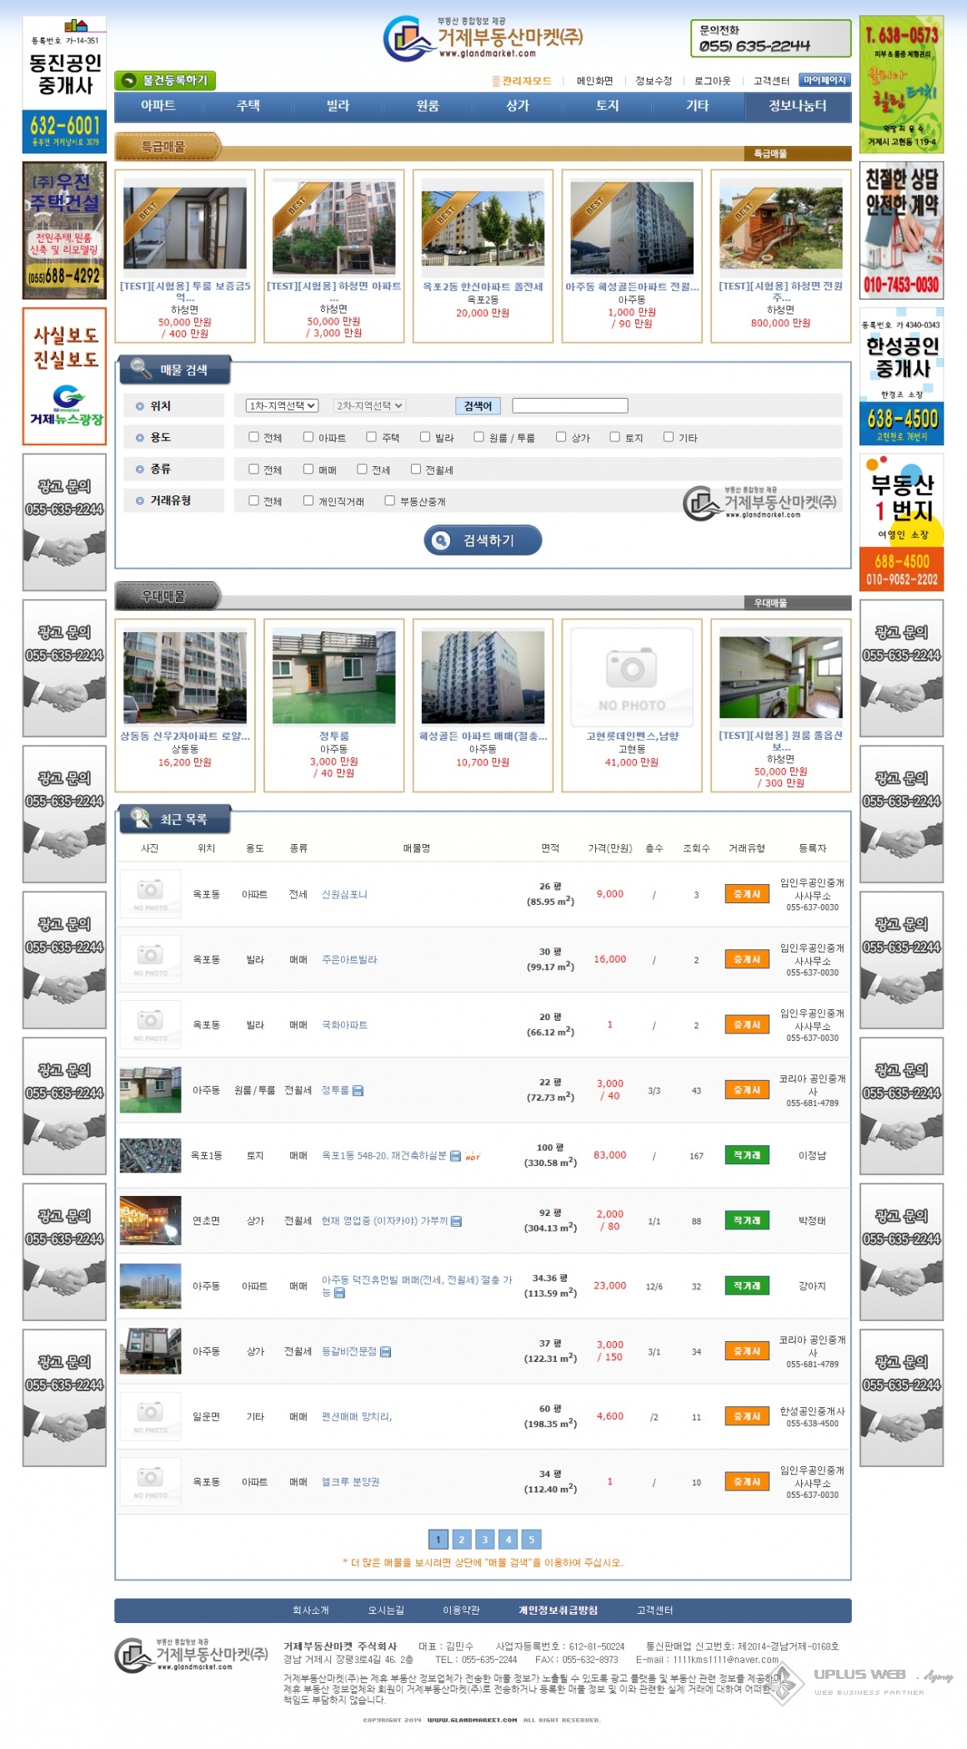Open 이용약관 in footer menu
The width and height of the screenshot is (967, 1749).
click(461, 1611)
